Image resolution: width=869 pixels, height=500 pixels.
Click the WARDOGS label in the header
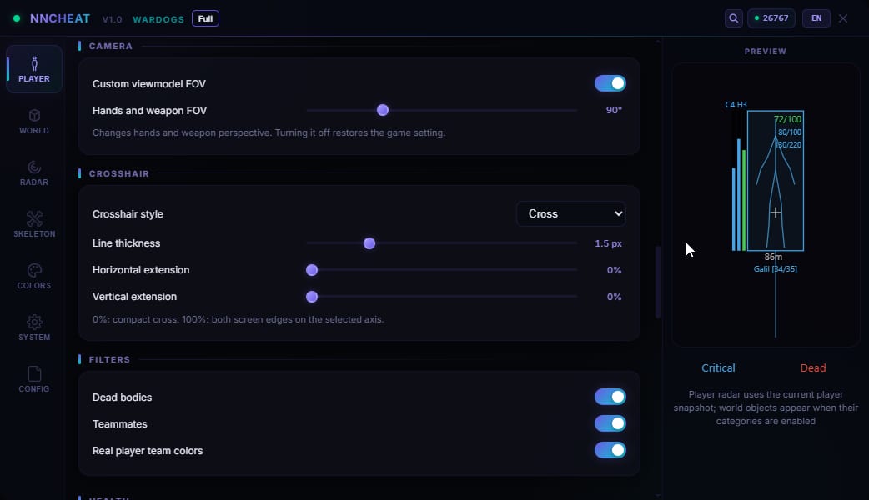(158, 19)
